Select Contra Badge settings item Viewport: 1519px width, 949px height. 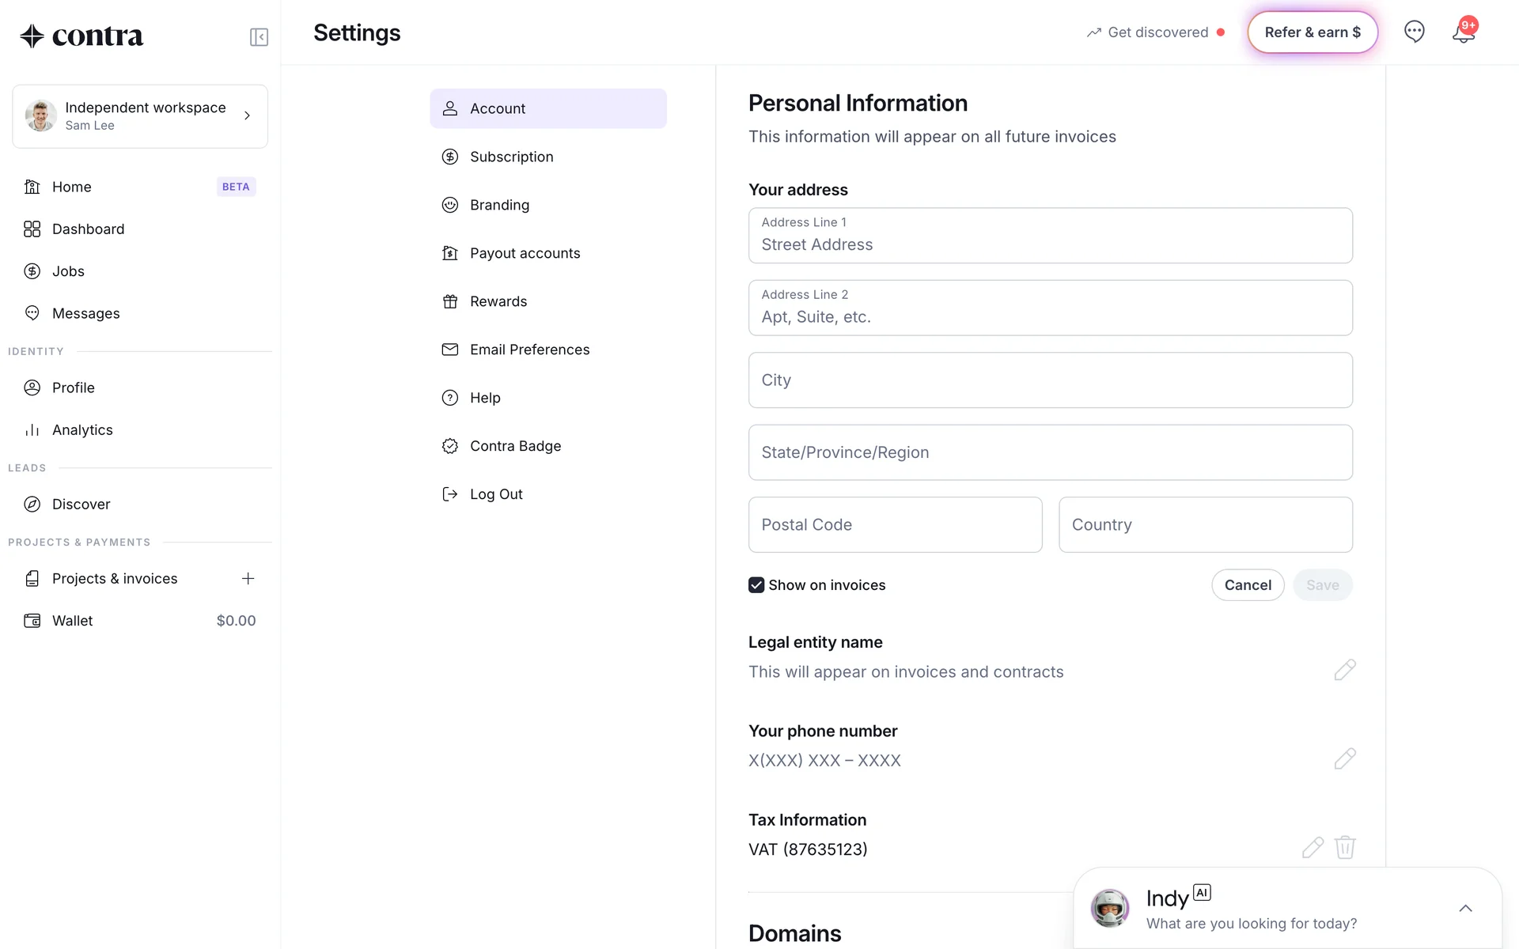pos(515,446)
